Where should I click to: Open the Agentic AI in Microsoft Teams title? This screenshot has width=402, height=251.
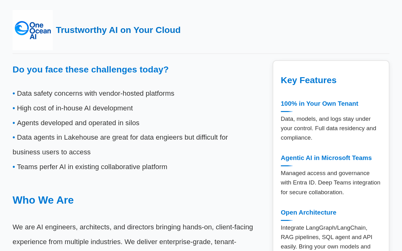(326, 158)
